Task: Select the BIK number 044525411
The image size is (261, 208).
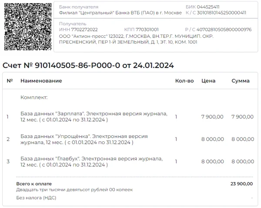Action: point(208,7)
